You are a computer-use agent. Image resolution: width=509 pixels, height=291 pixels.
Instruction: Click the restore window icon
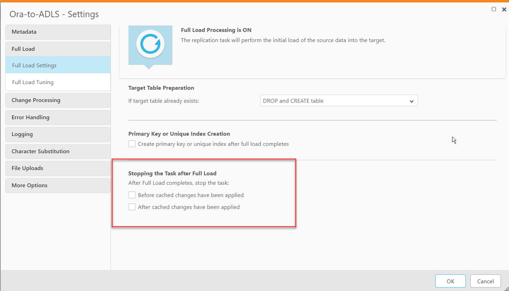pos(494,9)
